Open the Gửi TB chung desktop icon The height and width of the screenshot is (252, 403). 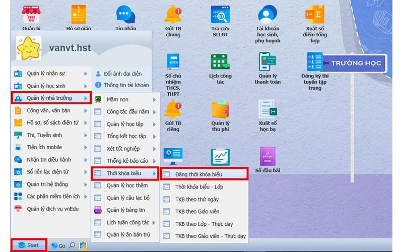(x=173, y=16)
